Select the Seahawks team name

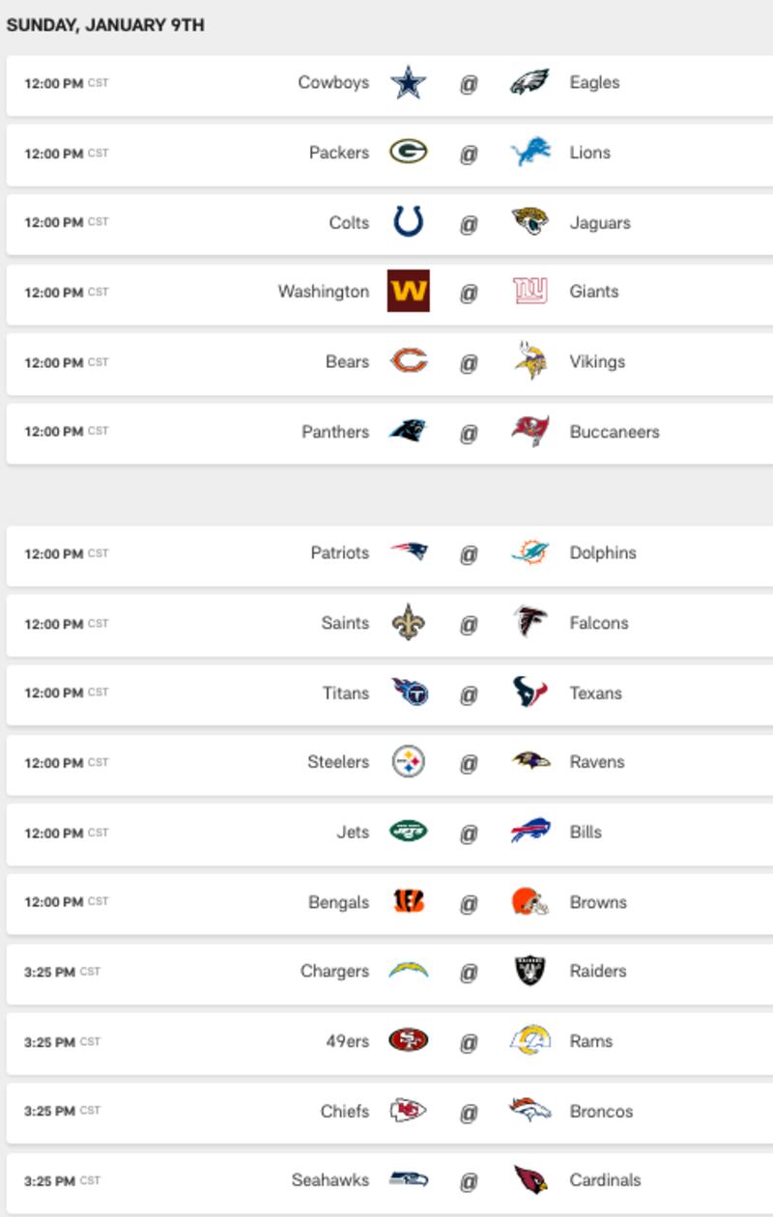(x=330, y=1179)
